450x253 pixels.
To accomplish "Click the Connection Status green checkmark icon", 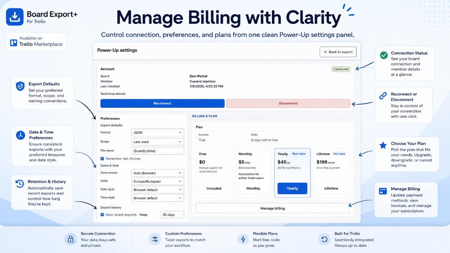I will (384, 55).
